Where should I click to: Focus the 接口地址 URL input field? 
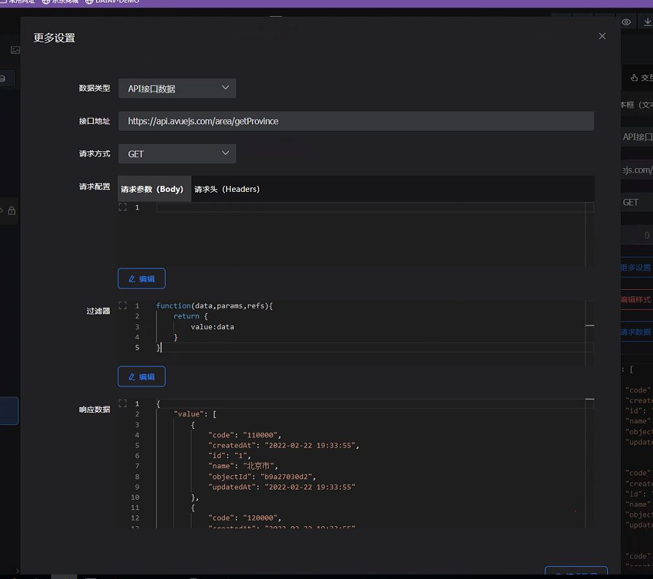coord(356,121)
